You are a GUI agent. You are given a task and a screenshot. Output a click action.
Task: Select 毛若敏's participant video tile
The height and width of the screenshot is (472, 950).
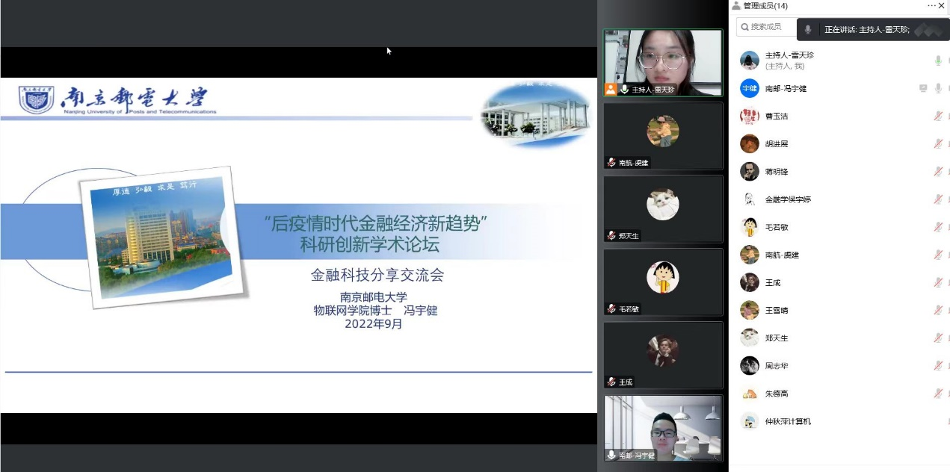coord(663,282)
